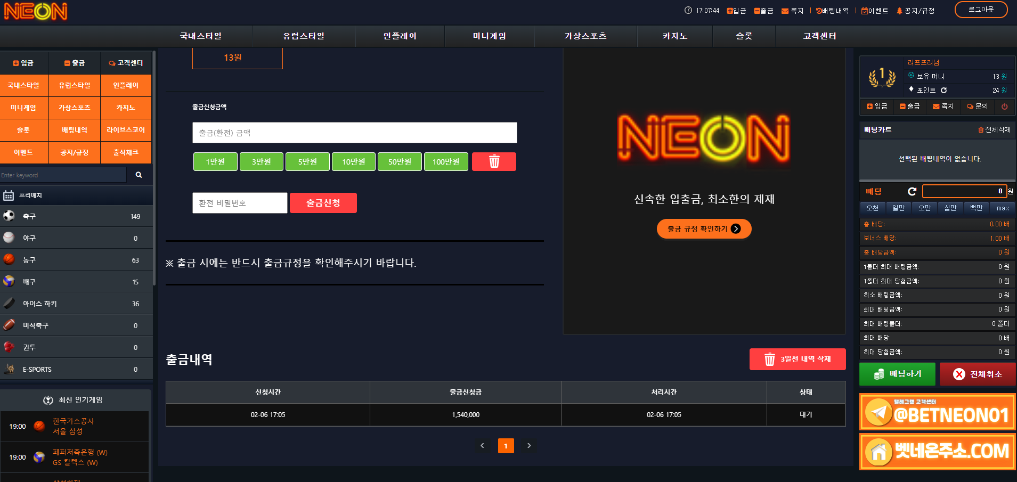Click the 로그아웃 button

[x=981, y=10]
